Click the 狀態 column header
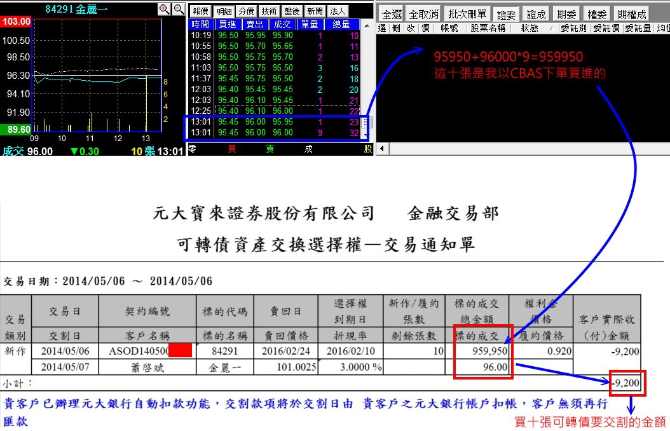The width and height of the screenshot is (670, 431). [x=530, y=28]
